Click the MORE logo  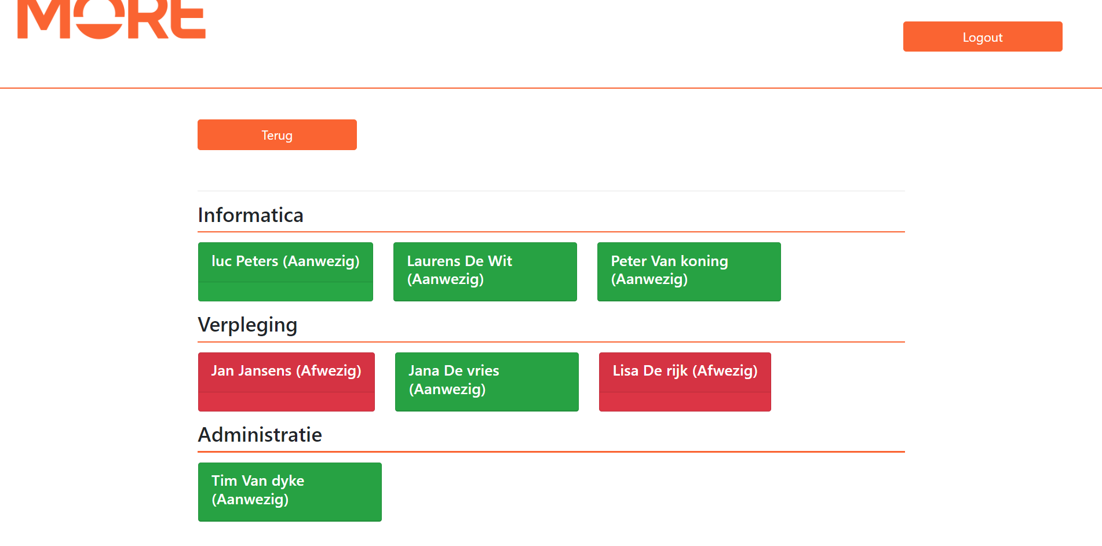[x=111, y=20]
